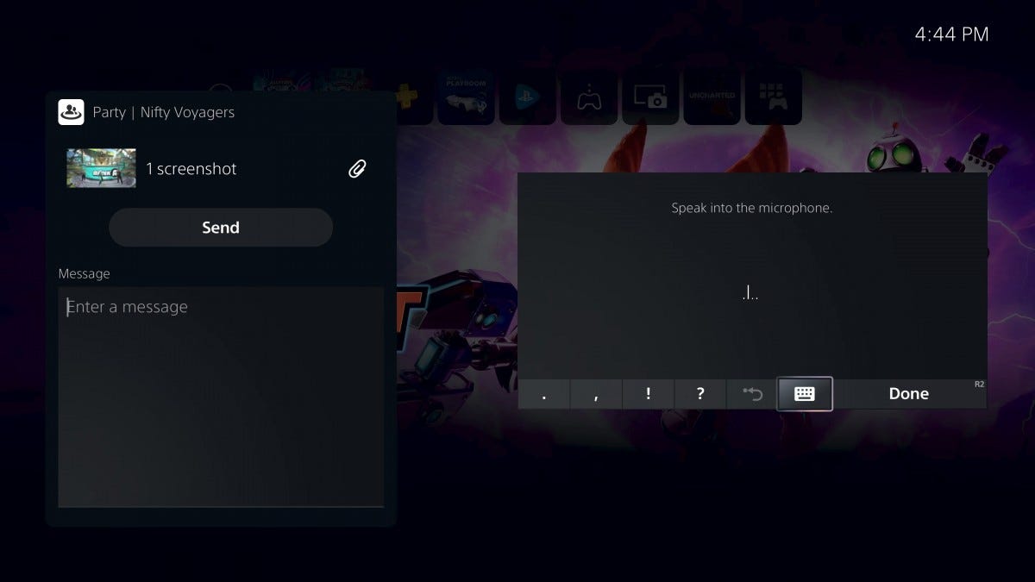
Task: Insert a period with the dictation key
Action: point(543,394)
